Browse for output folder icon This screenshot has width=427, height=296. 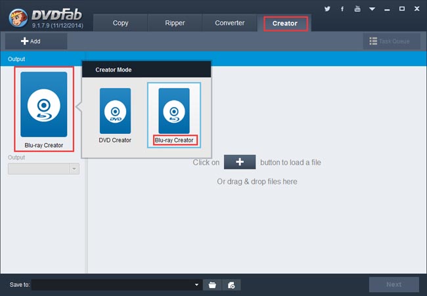click(212, 285)
